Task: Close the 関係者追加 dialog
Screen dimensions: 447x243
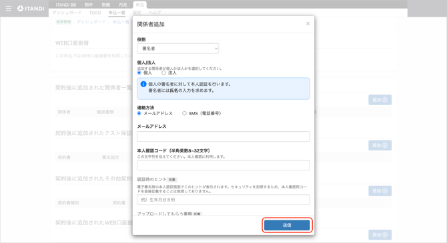Action: coord(308,23)
